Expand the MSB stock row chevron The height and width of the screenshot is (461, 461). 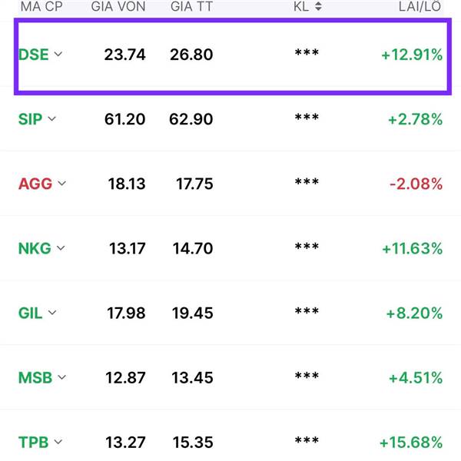(61, 377)
